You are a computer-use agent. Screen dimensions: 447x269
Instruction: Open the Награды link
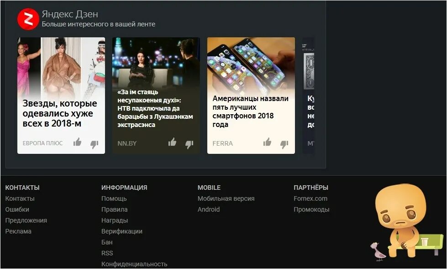(x=115, y=220)
